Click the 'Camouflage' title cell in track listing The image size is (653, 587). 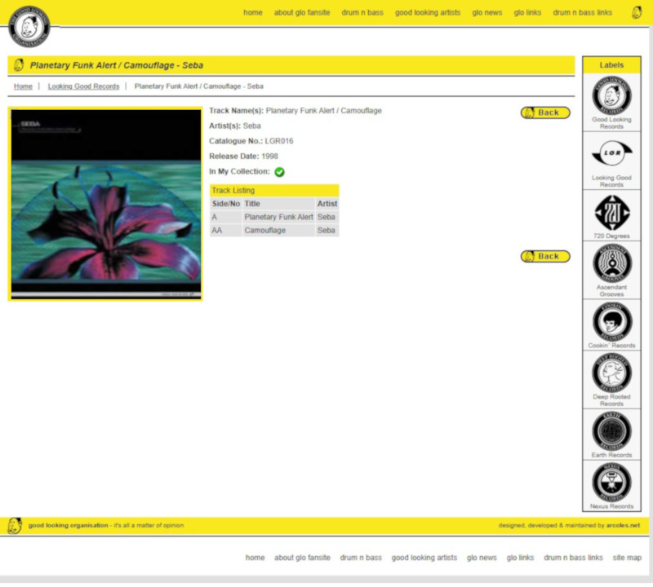[278, 230]
